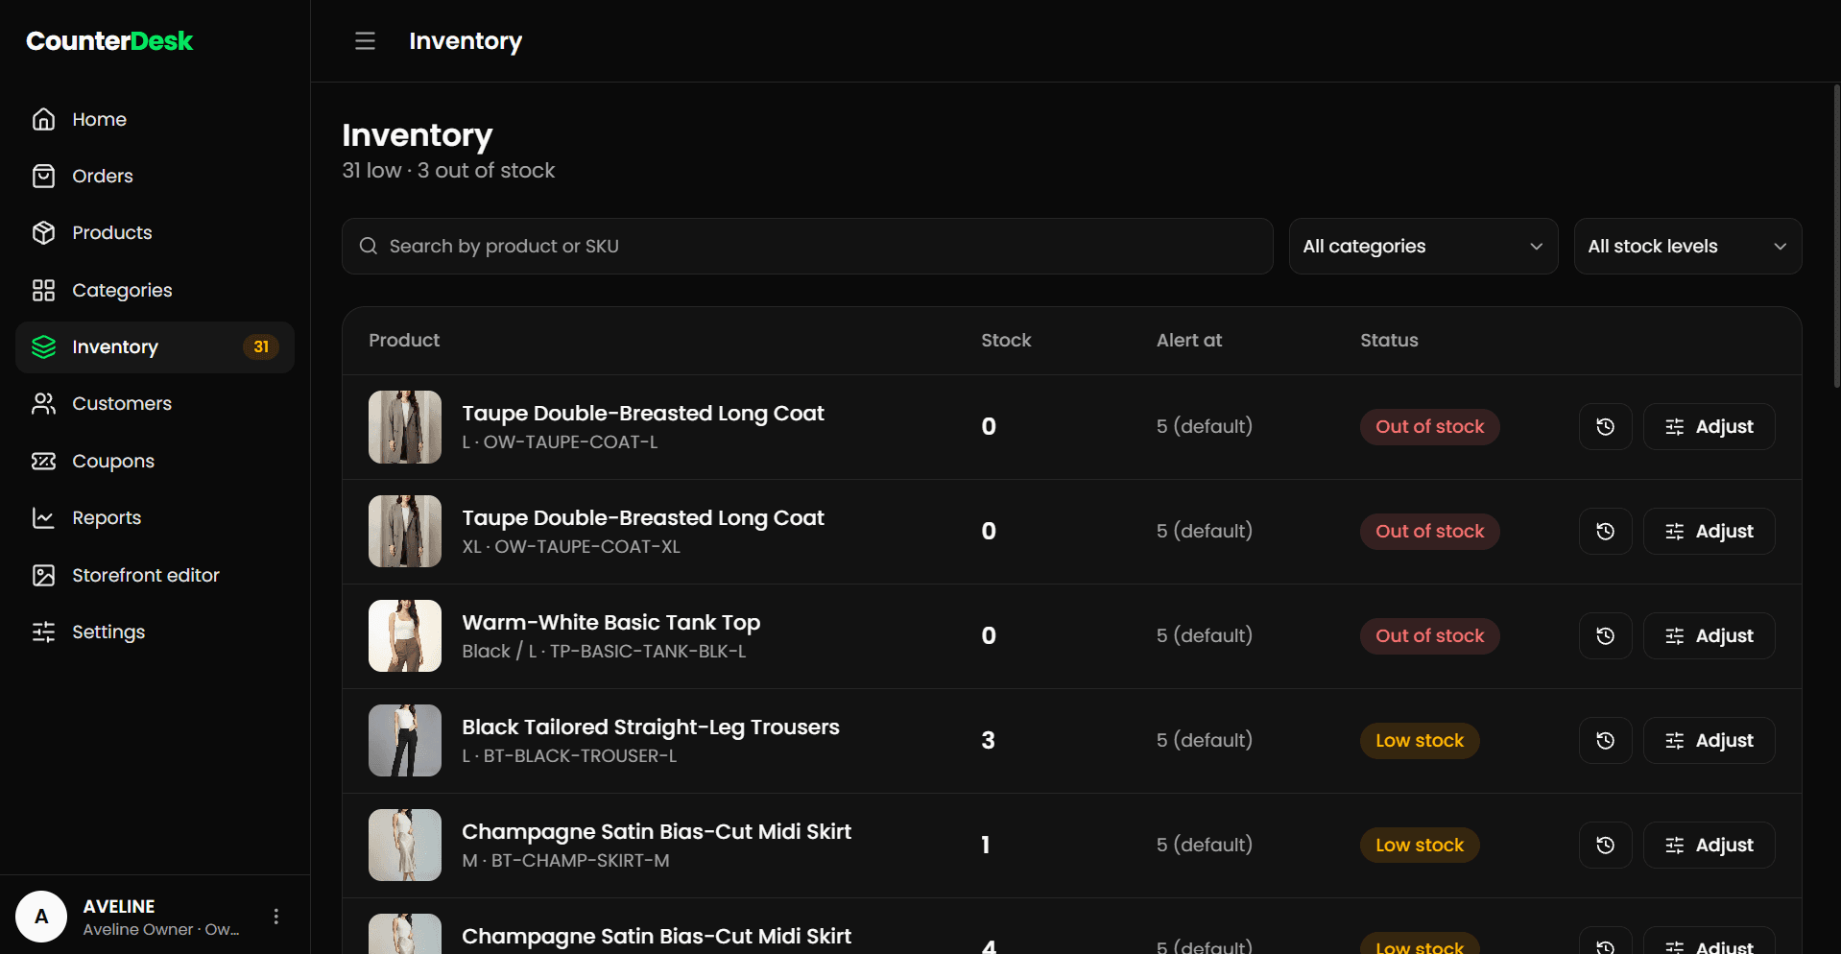Open Settings page
Viewport: 1841px width, 954px height.
tap(155, 632)
